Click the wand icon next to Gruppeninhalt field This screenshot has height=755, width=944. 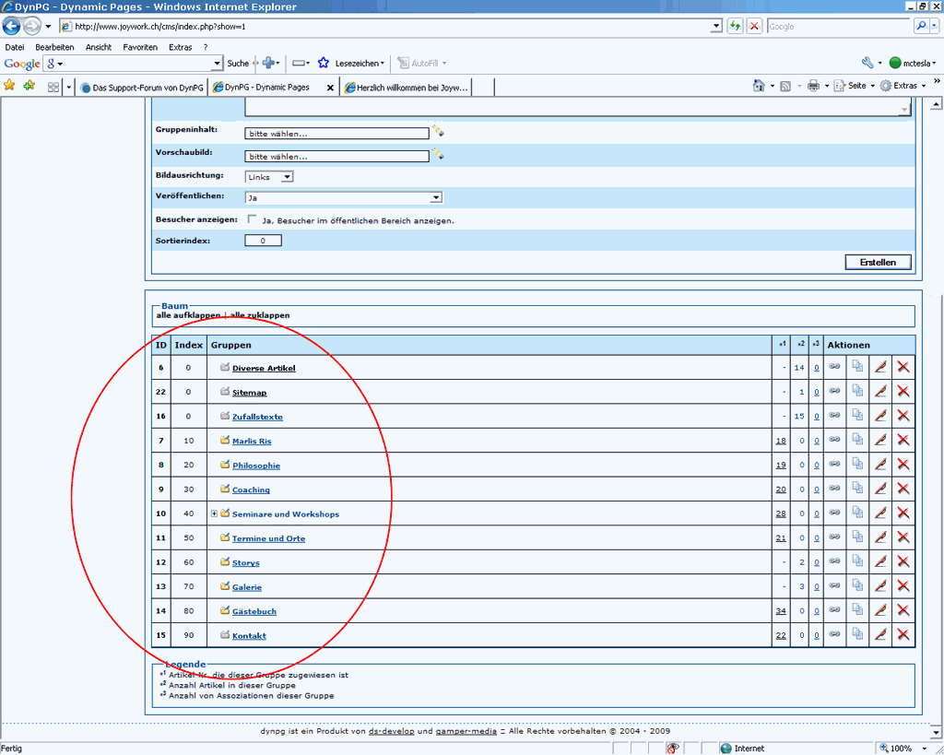coord(439,132)
